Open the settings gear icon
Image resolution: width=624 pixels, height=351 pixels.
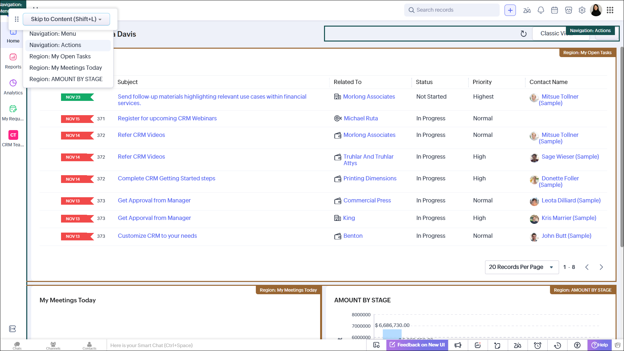[582, 10]
